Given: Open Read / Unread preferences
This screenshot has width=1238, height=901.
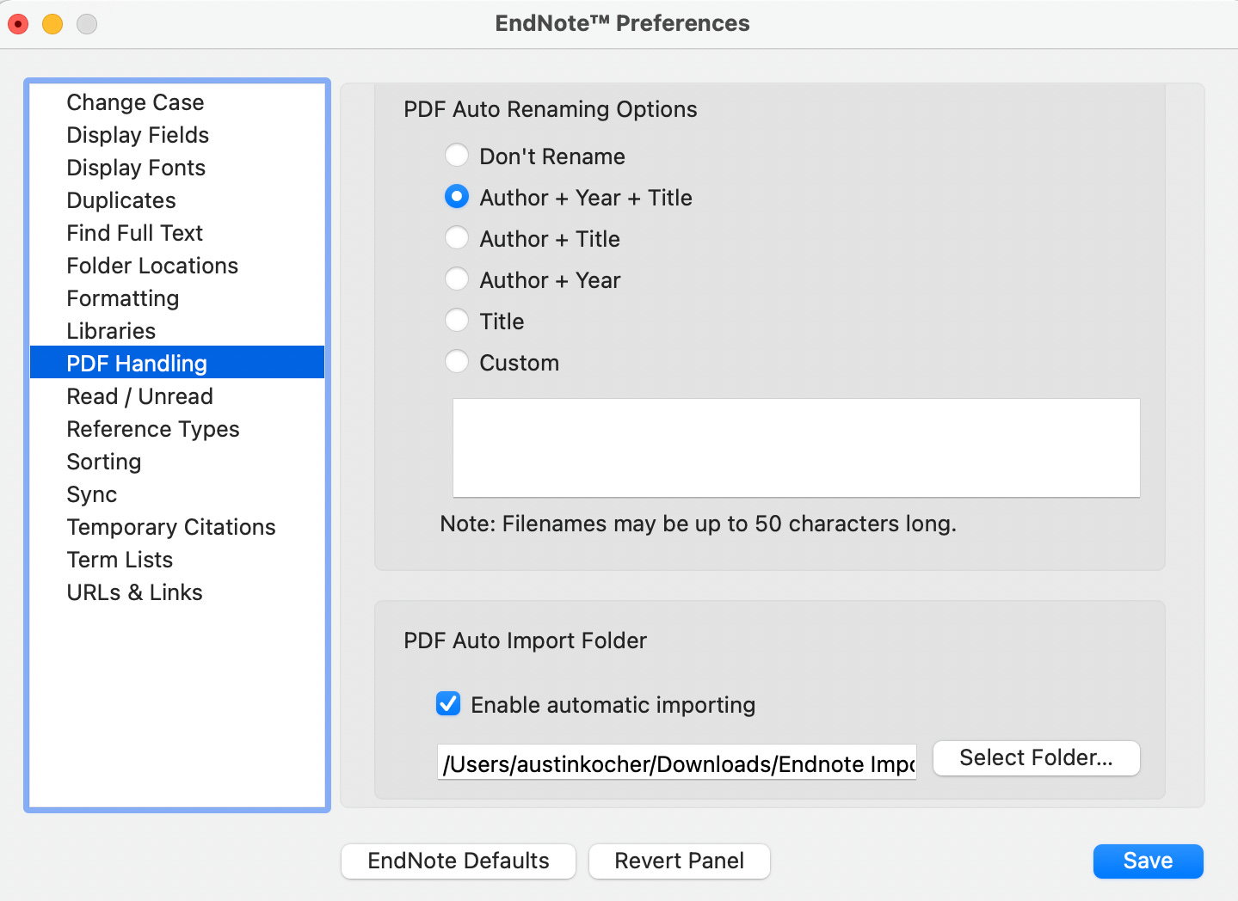Looking at the screenshot, I should pos(177,396).
